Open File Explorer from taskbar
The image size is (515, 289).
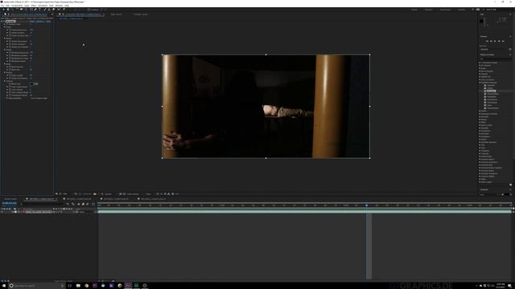[78, 286]
